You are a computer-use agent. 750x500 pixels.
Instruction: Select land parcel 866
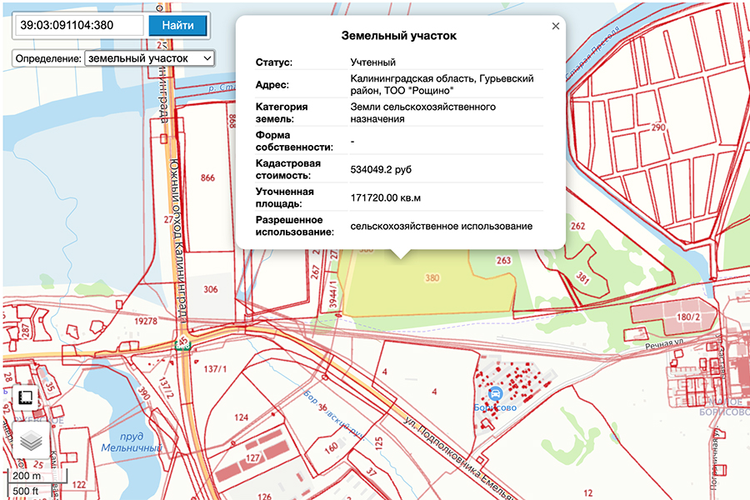(207, 178)
